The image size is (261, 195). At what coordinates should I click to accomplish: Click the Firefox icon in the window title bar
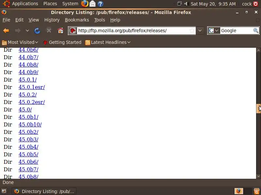[x=4, y=12]
